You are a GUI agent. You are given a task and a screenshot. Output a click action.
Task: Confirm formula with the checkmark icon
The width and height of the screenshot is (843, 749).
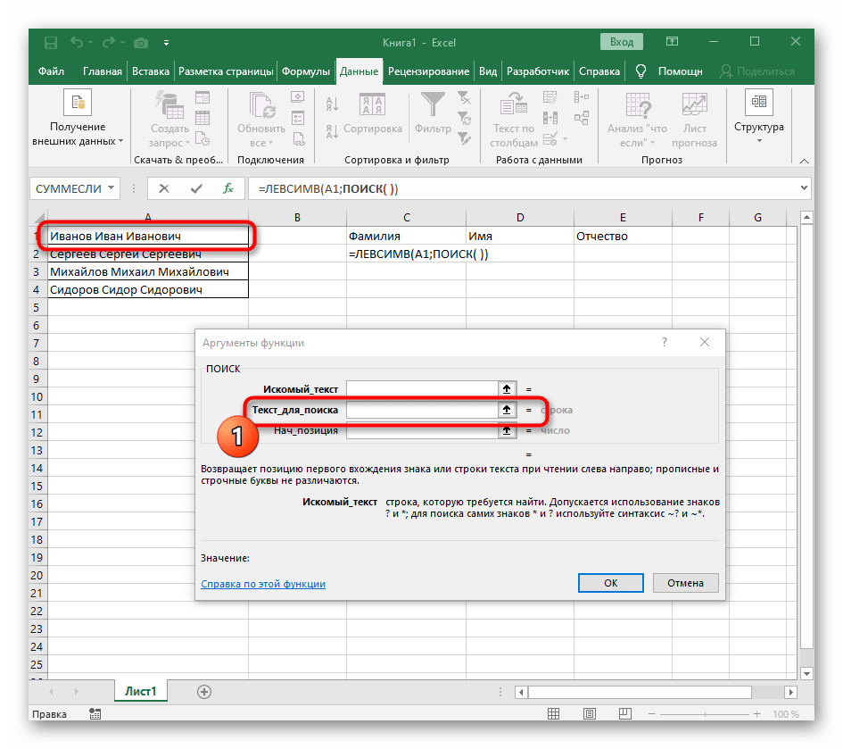coord(196,188)
